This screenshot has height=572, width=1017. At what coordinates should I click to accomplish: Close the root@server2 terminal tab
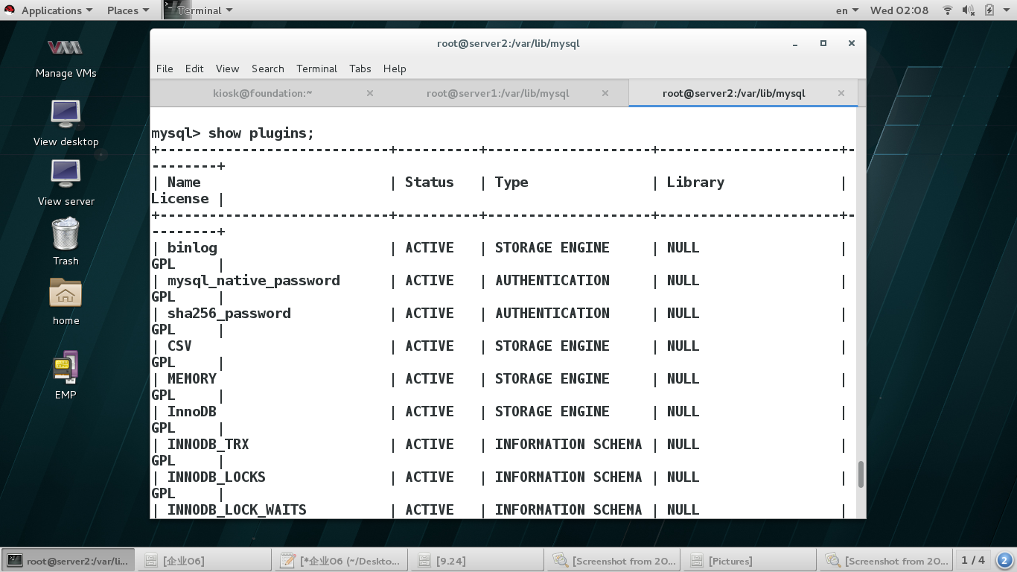[x=841, y=93]
